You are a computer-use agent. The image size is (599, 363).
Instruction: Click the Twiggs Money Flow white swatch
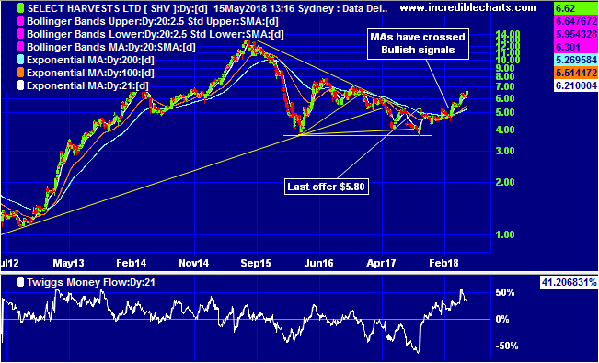pos(21,283)
